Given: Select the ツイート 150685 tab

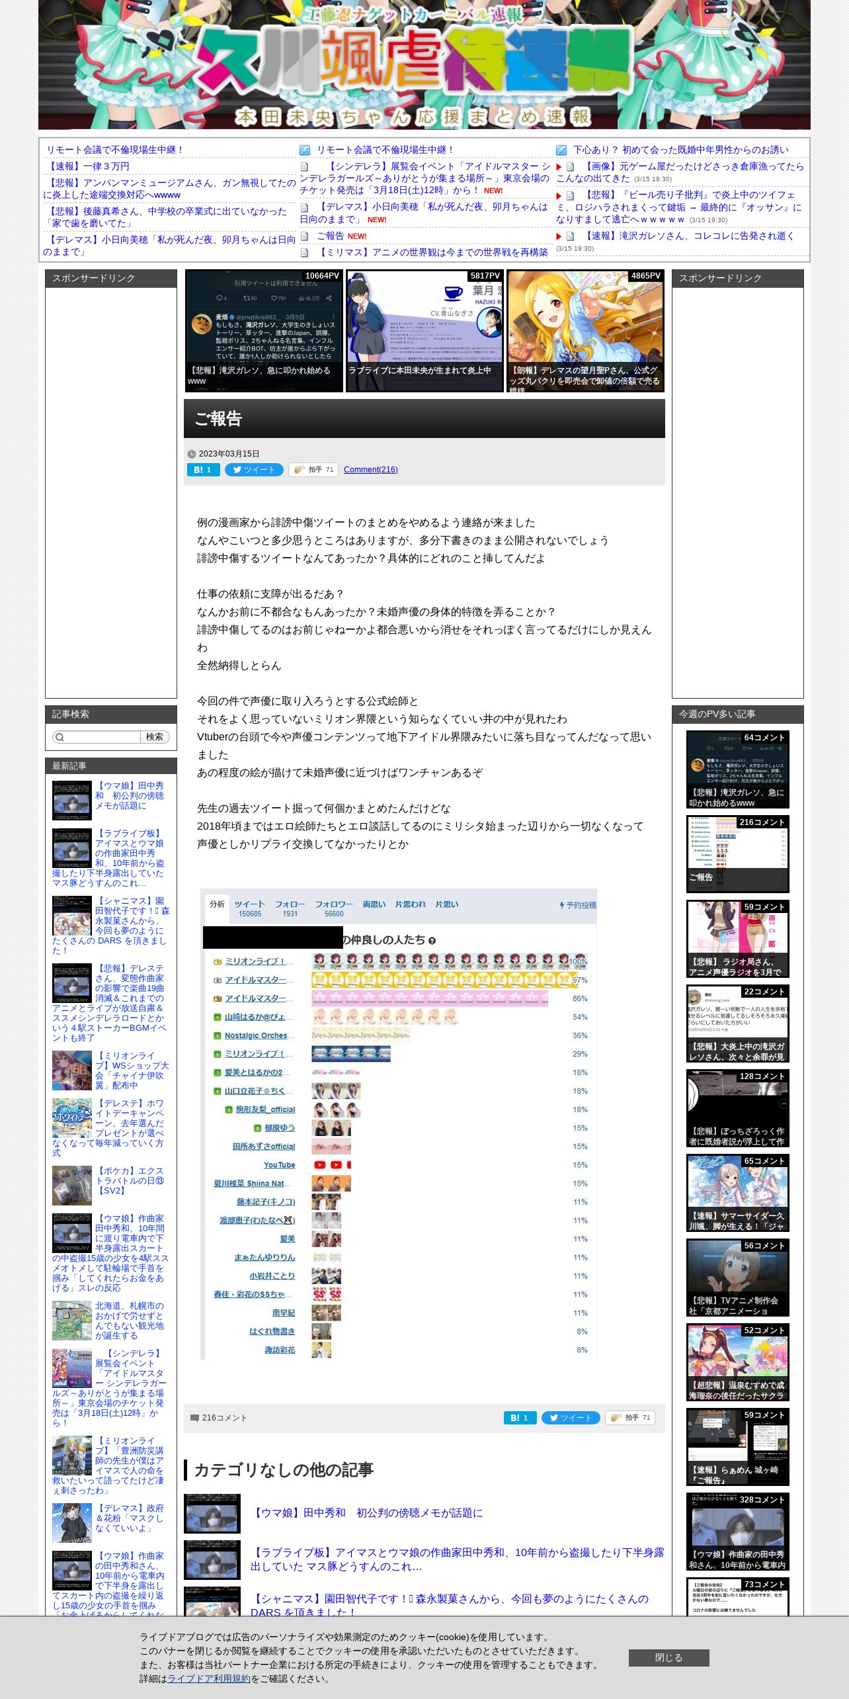Looking at the screenshot, I should 250,908.
